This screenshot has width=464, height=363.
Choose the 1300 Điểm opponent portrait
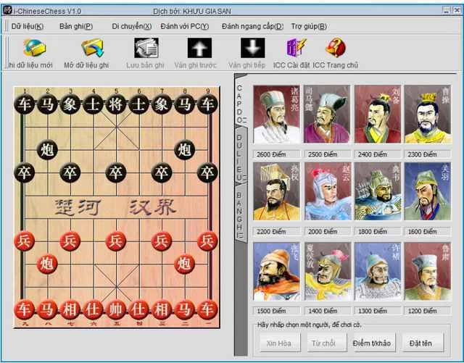tap(378, 272)
